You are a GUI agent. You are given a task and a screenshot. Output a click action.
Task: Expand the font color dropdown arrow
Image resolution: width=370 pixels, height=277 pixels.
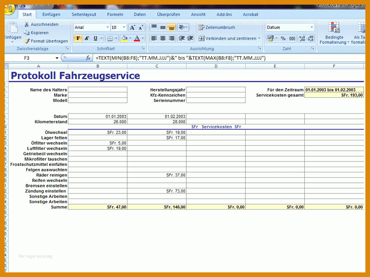click(x=143, y=38)
